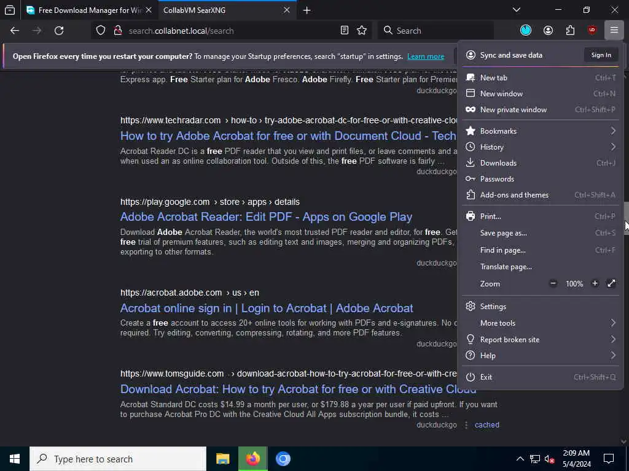This screenshot has width=629, height=471.
Task: Open the Firefox account icon
Action: coord(548,31)
